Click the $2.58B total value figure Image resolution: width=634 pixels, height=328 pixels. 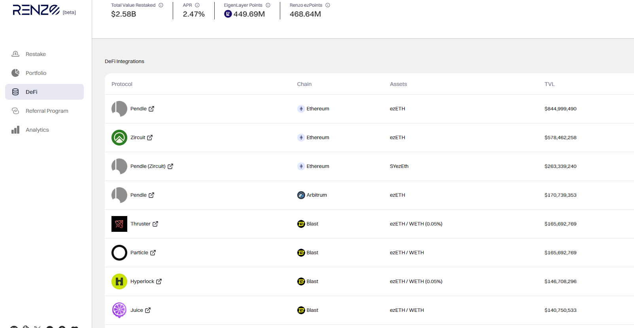124,14
